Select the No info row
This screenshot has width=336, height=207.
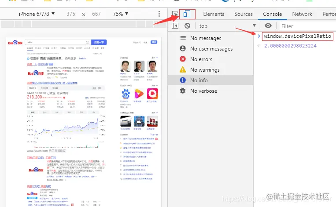pos(210,80)
